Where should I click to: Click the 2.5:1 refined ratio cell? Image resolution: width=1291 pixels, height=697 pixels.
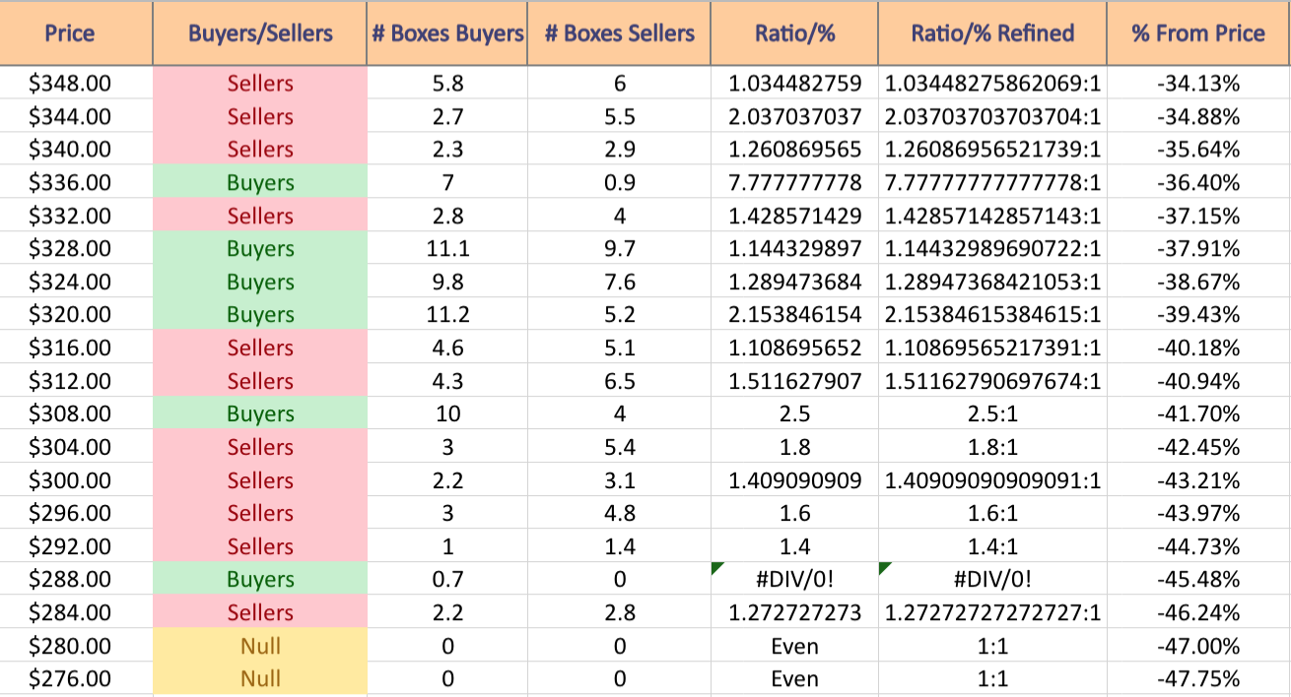tap(992, 413)
